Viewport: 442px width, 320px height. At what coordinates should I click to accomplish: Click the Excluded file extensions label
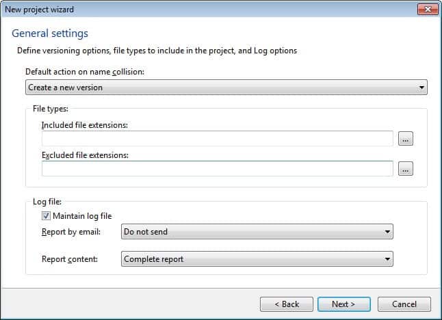85,155
